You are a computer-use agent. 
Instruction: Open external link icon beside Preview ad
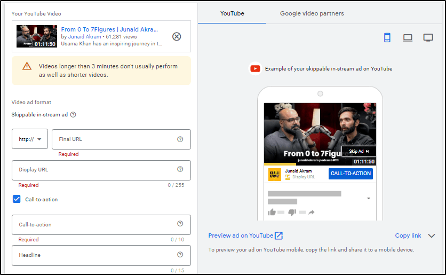coord(278,235)
